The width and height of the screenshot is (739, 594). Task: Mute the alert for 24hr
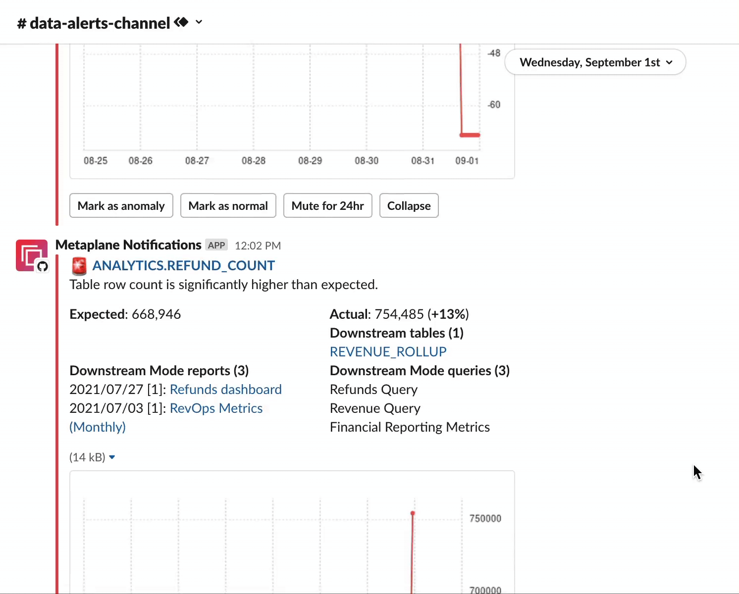tap(328, 205)
